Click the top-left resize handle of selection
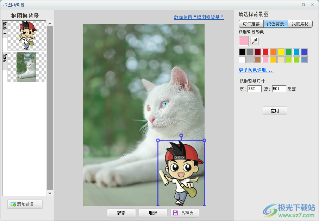This screenshot has width=319, height=221. click(x=158, y=140)
